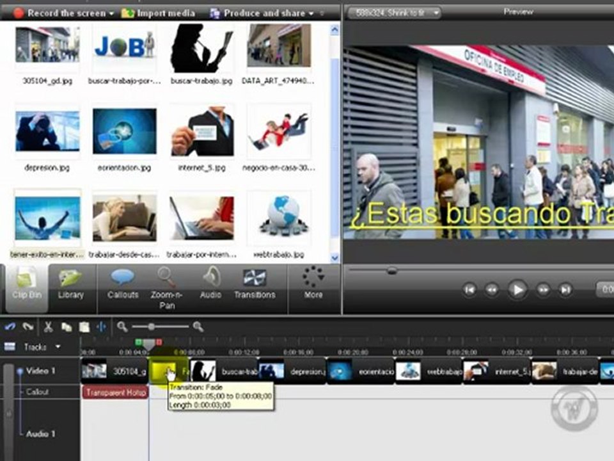Expand the Tracks dropdown menu
Image resolution: width=614 pixels, height=461 pixels.
(58, 346)
